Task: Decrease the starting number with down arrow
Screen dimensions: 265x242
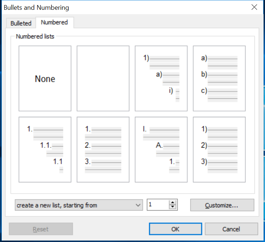Action: point(173,207)
